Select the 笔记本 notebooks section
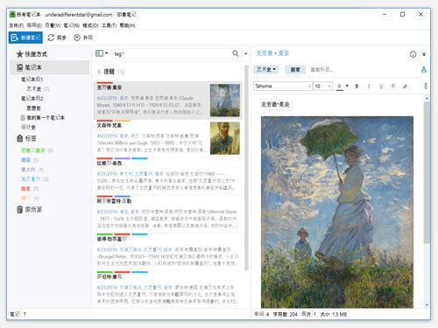The height and width of the screenshot is (328, 438). pyautogui.click(x=50, y=67)
